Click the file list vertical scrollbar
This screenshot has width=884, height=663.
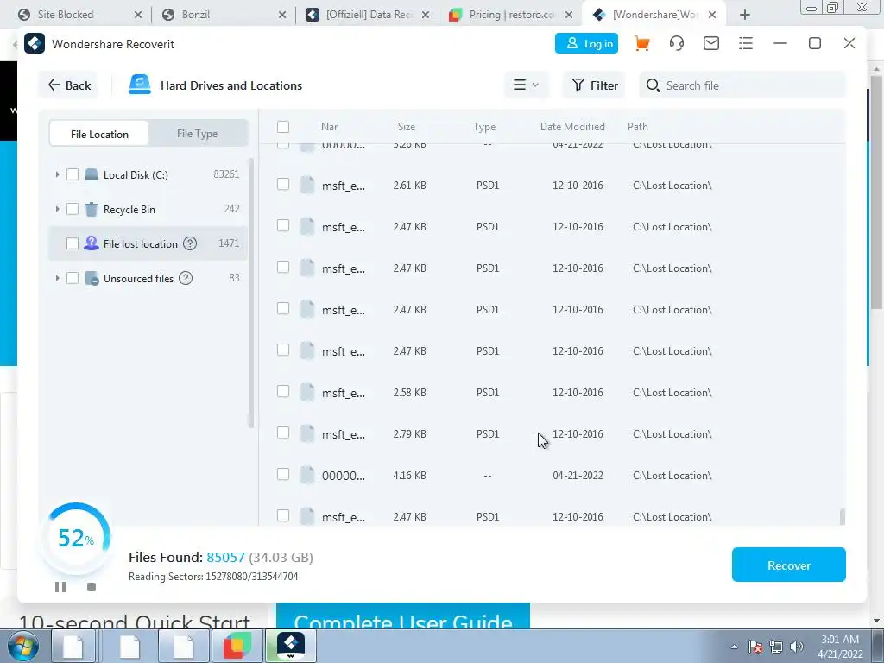click(x=843, y=517)
